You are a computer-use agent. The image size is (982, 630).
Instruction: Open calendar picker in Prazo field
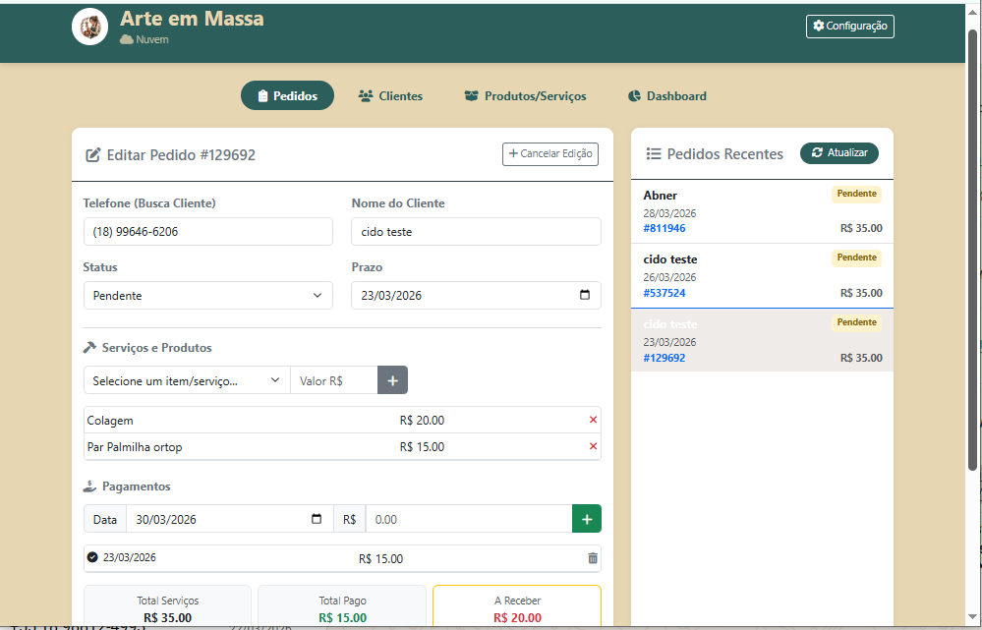585,296
